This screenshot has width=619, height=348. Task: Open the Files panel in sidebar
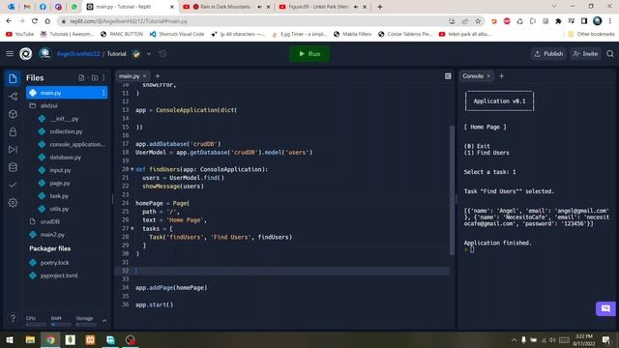click(x=13, y=78)
